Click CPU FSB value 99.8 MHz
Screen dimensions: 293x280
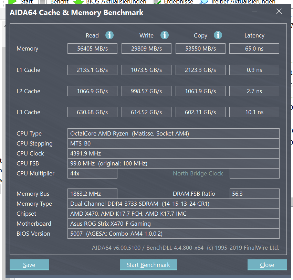pyautogui.click(x=174, y=163)
